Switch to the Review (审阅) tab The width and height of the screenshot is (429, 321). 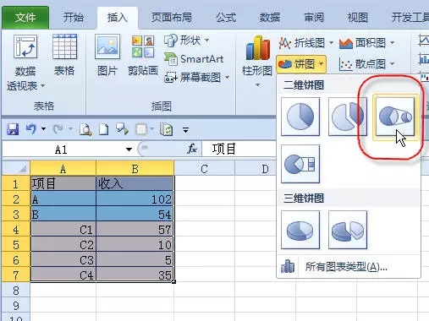314,18
